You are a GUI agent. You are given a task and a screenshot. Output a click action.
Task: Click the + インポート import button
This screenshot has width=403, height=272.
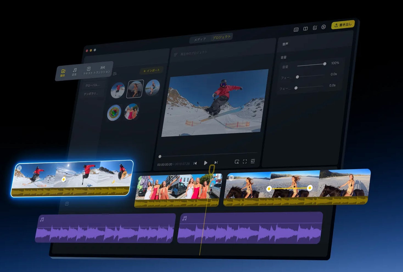coord(152,71)
